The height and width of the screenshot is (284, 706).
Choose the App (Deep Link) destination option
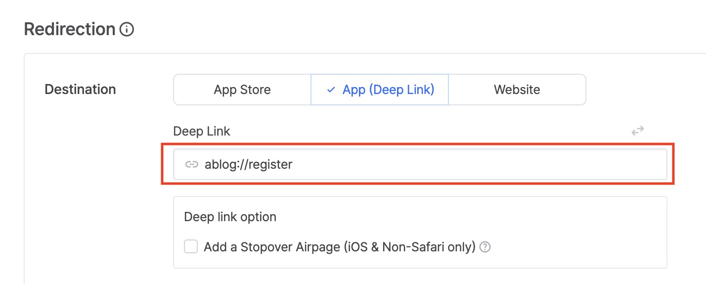pos(380,90)
